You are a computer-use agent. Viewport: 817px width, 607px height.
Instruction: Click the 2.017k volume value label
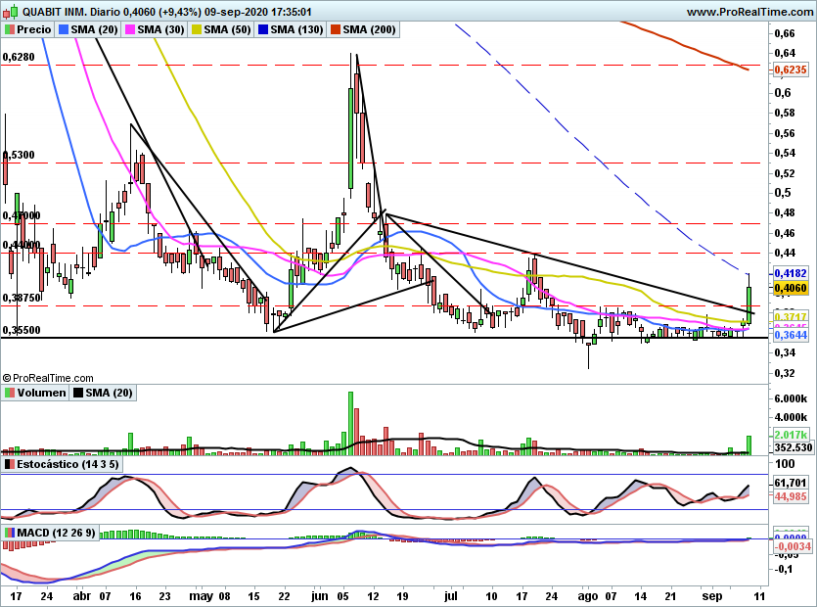790,434
